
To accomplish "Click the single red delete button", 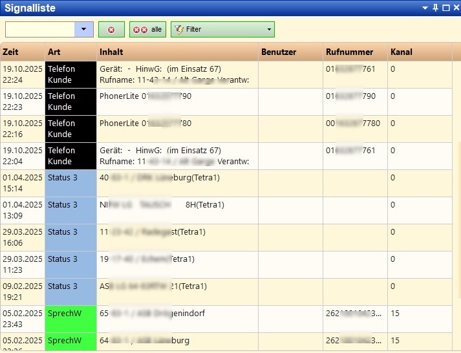I will (x=111, y=30).
